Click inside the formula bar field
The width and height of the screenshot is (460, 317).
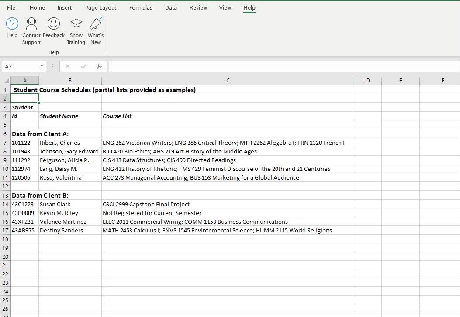[x=284, y=66]
